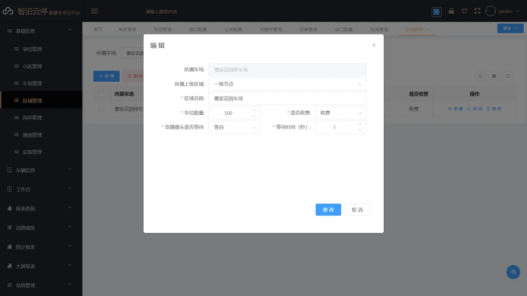Decrease 车位数量 with down arrow
The height and width of the screenshot is (296, 527).
pos(253,116)
